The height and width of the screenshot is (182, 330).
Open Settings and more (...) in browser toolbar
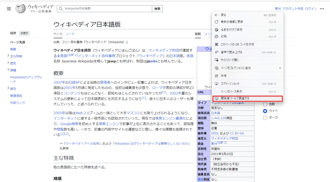coord(322,9)
